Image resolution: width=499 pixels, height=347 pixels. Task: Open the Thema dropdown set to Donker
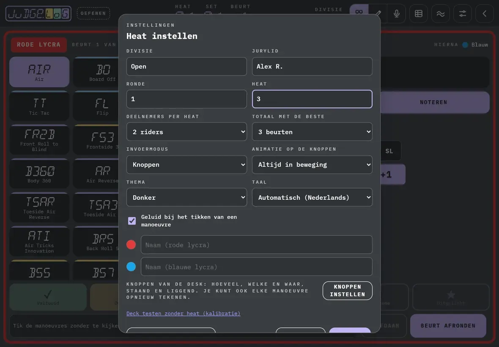(186, 197)
